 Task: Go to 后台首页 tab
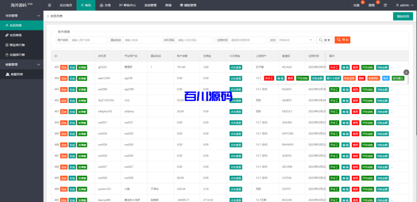(66, 5)
